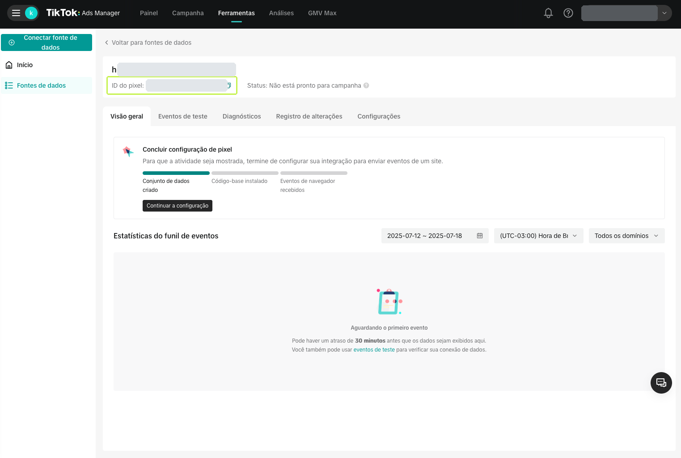Image resolution: width=681 pixels, height=458 pixels.
Task: Select the Visão geral tab
Action: pyautogui.click(x=127, y=116)
